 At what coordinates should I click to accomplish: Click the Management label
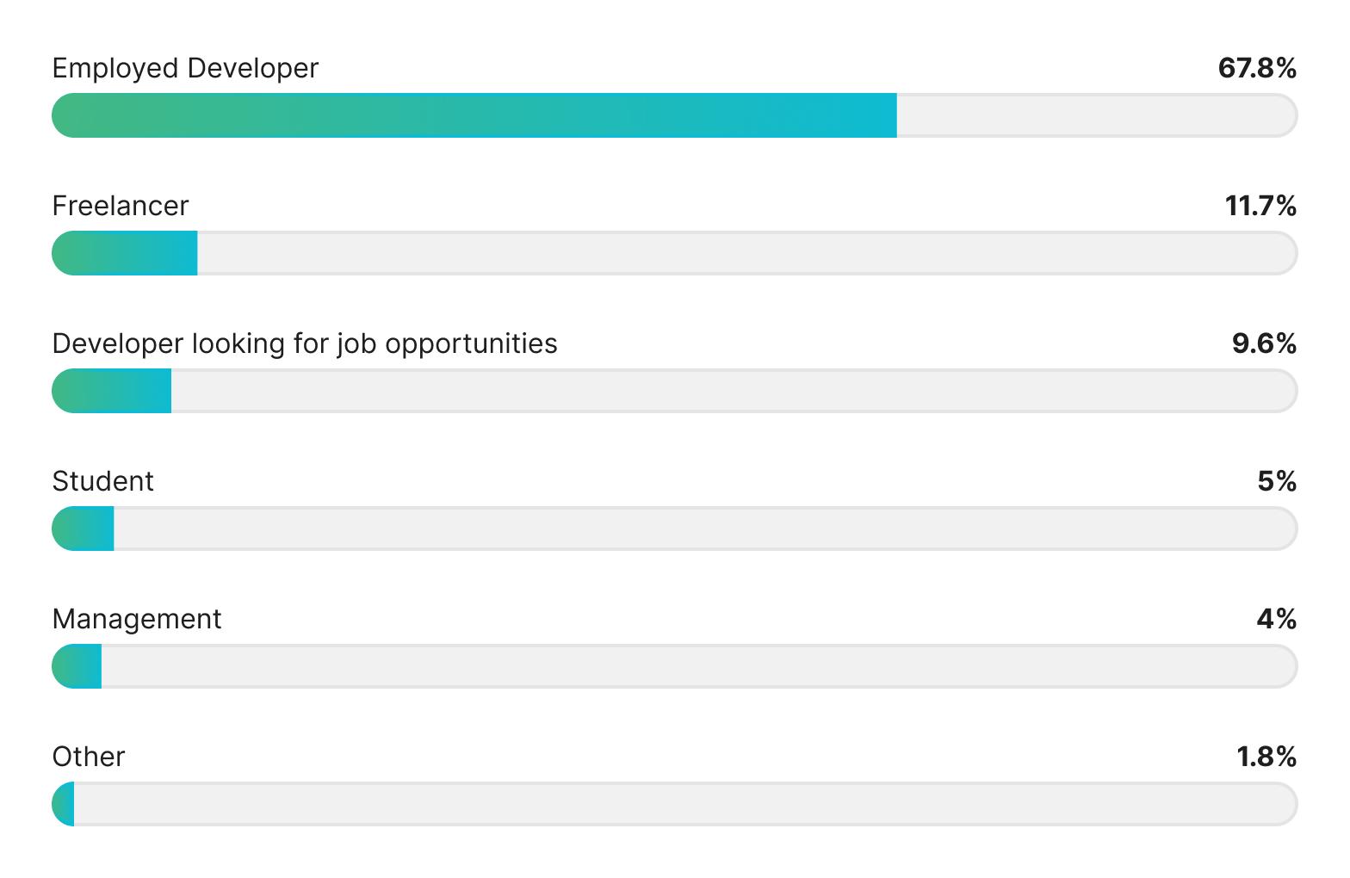137,619
